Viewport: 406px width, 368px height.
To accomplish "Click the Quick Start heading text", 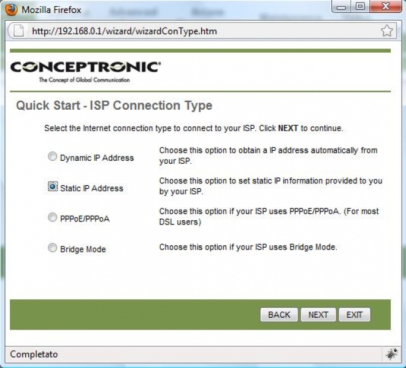I will point(114,105).
